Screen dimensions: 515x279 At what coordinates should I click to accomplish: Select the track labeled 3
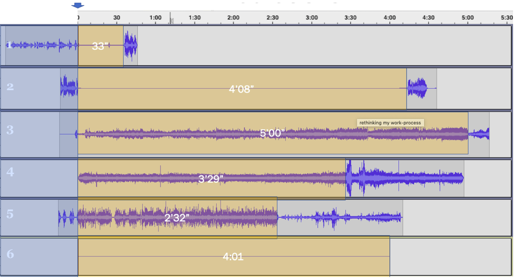pos(10,130)
